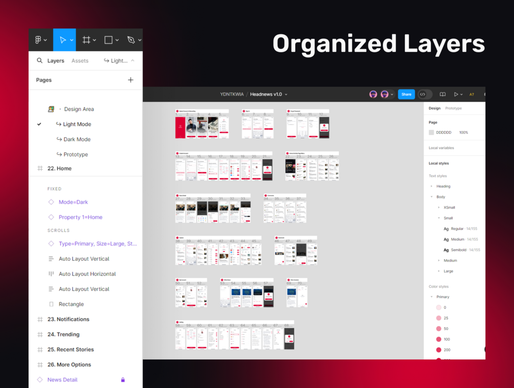Toggle Dev Mode code switch
514x388 pixels.
(x=425, y=95)
